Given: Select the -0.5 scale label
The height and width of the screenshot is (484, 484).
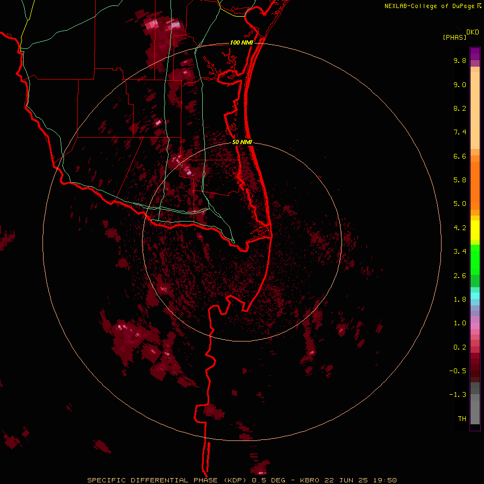Looking at the screenshot, I should pyautogui.click(x=458, y=371).
